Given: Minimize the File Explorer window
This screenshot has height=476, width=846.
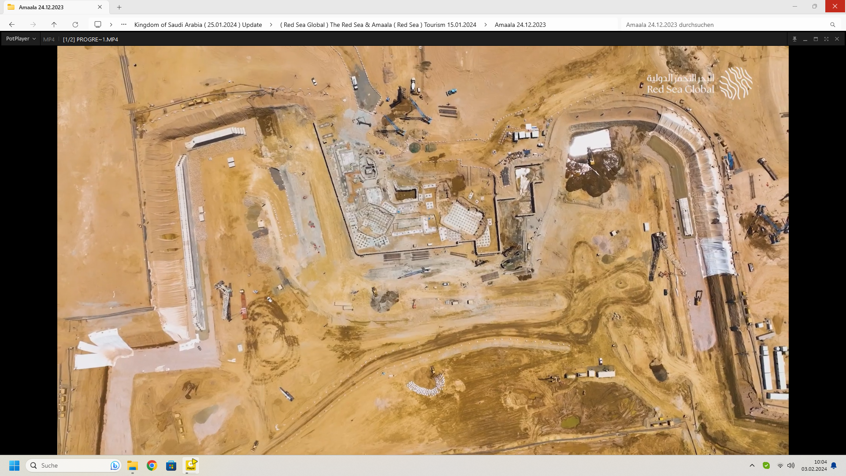Looking at the screenshot, I should pos(795,7).
